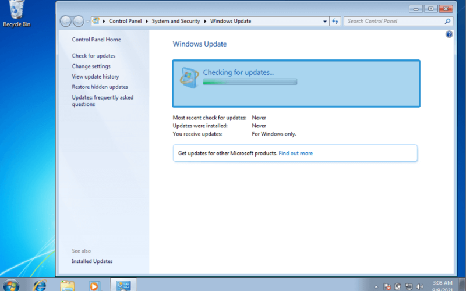
Task: Click Updates were installed label
Action: (200, 126)
